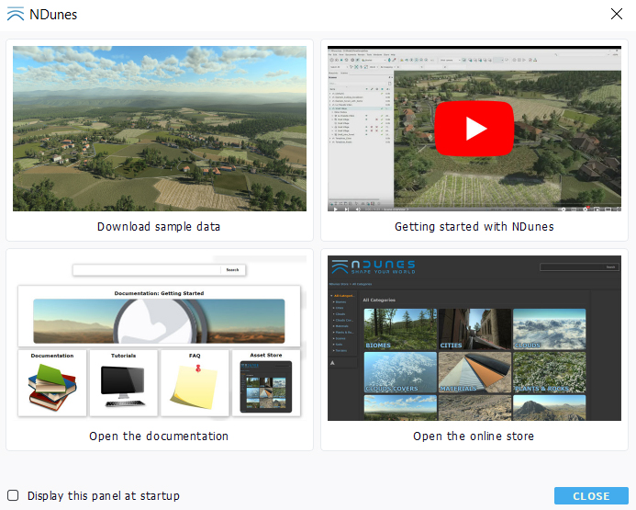Click the Tutorials computer monitor icon
Screen dimensions: 636x510
tap(124, 385)
